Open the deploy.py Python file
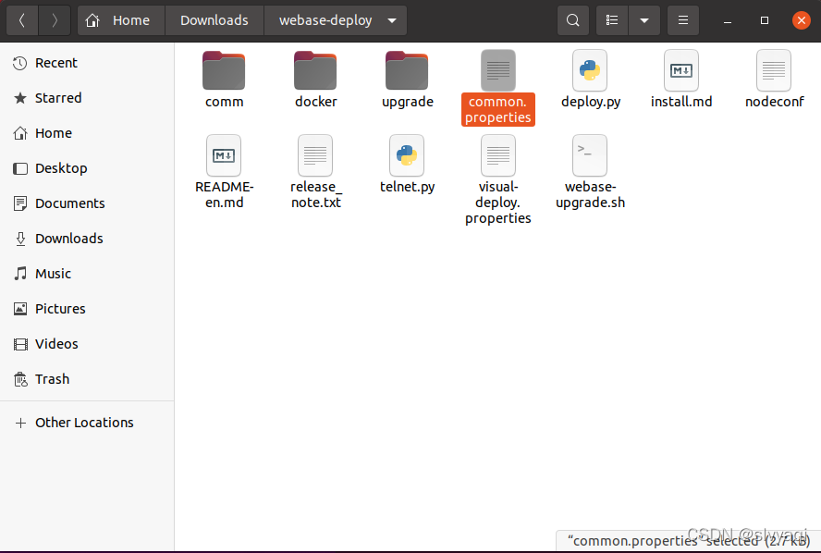 590,79
